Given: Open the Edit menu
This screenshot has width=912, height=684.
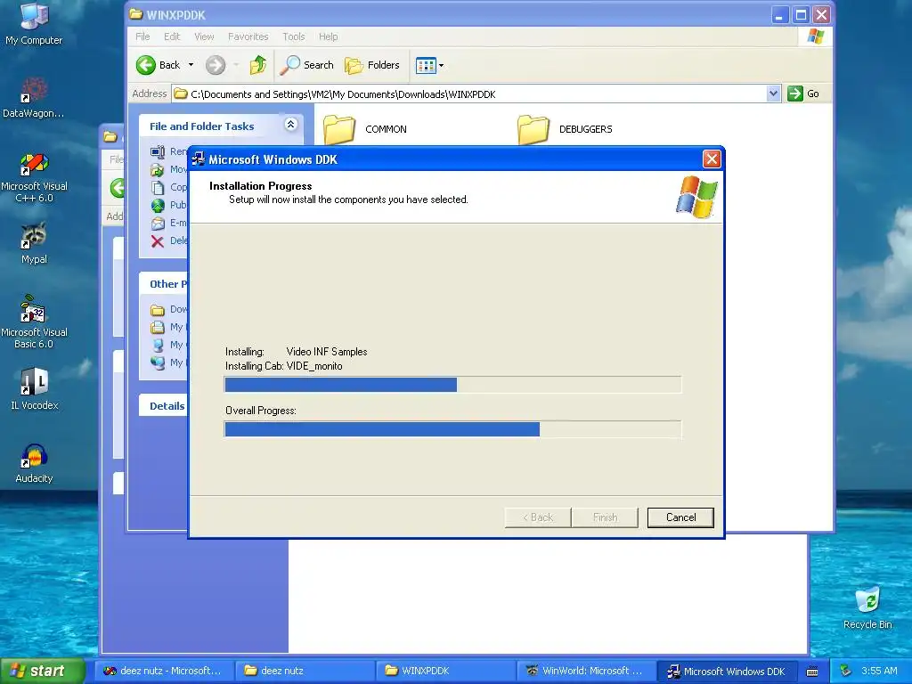Looking at the screenshot, I should [172, 37].
